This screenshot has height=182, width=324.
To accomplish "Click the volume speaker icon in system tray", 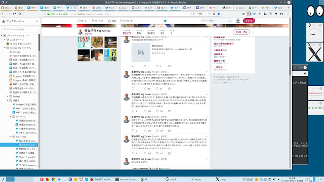I will 274,179.
